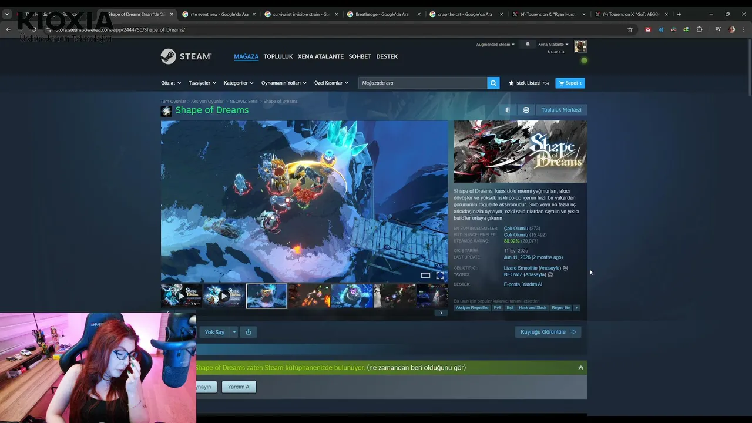The height and width of the screenshot is (423, 752).
Task: Open the Özel Kısımlar dropdown
Action: (331, 83)
